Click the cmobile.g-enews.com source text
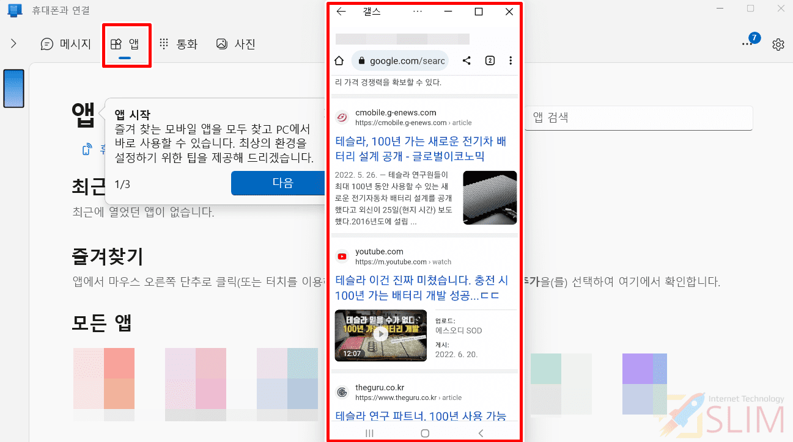Image resolution: width=793 pixels, height=442 pixels. pos(396,112)
